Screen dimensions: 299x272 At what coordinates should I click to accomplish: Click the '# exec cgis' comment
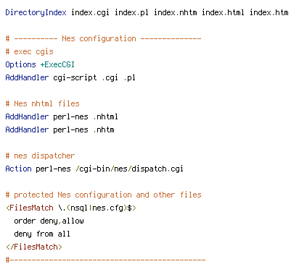tap(29, 51)
